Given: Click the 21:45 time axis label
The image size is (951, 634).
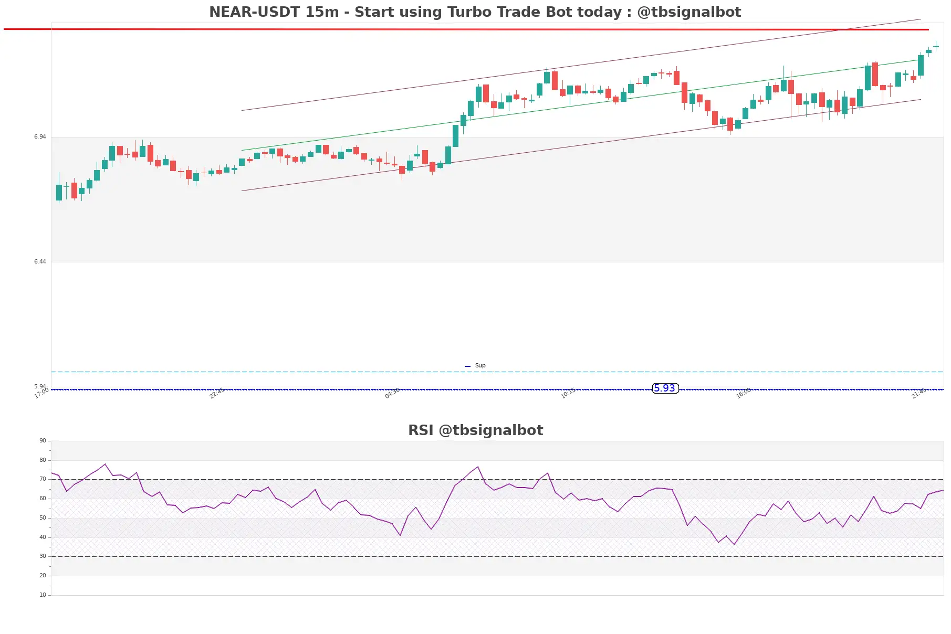Looking at the screenshot, I should click(919, 393).
